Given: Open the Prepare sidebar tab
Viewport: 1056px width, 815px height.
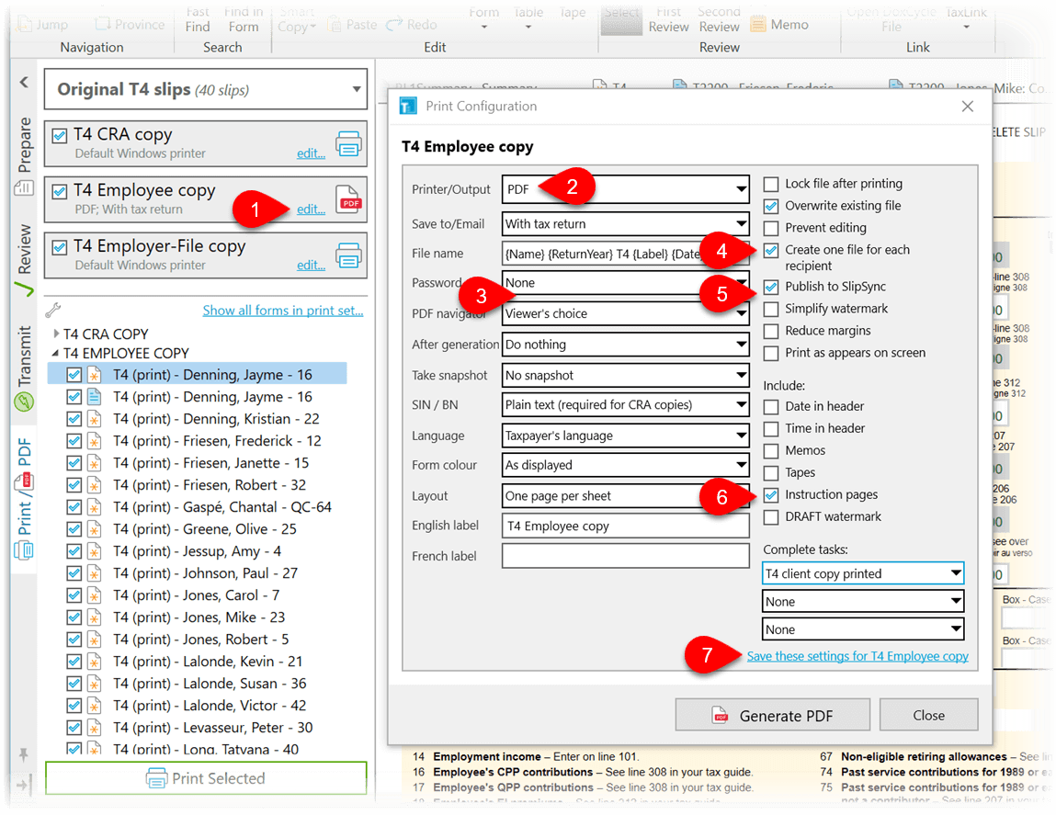Looking at the screenshot, I should (24, 155).
